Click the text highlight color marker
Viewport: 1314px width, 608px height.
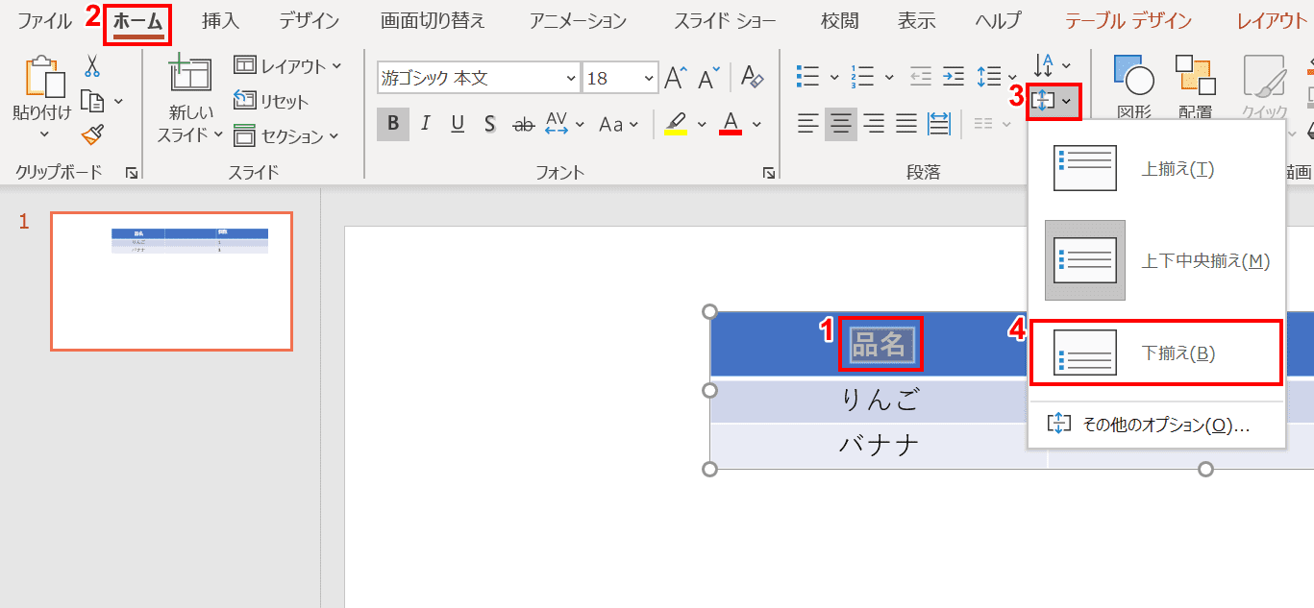coord(676,124)
